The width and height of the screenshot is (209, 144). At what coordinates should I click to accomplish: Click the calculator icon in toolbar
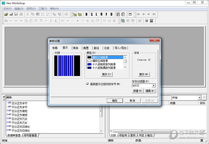(152, 21)
